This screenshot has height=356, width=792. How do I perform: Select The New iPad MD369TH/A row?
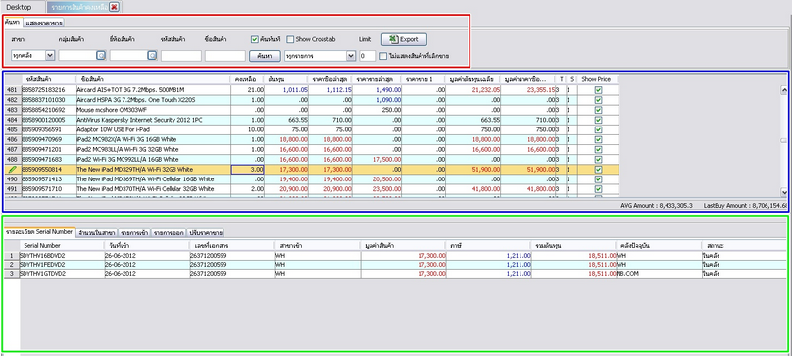coord(311,179)
